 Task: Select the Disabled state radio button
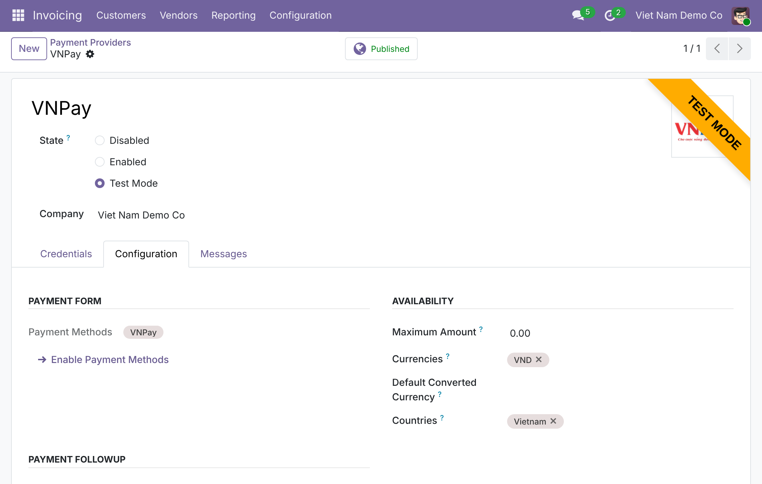(100, 140)
